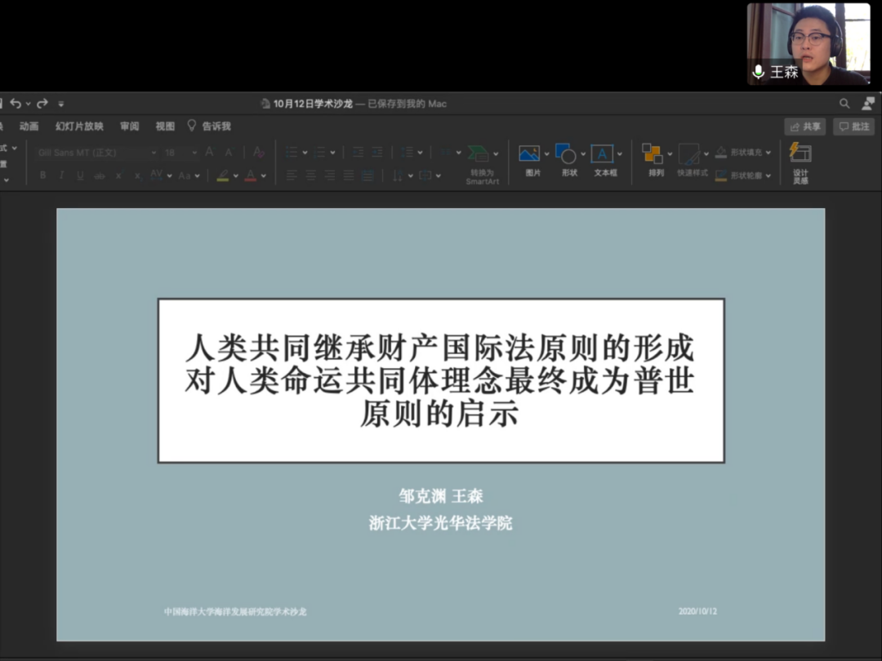The width and height of the screenshot is (882, 661).
Task: Expand the 形状填充 dropdown
Action: click(768, 153)
